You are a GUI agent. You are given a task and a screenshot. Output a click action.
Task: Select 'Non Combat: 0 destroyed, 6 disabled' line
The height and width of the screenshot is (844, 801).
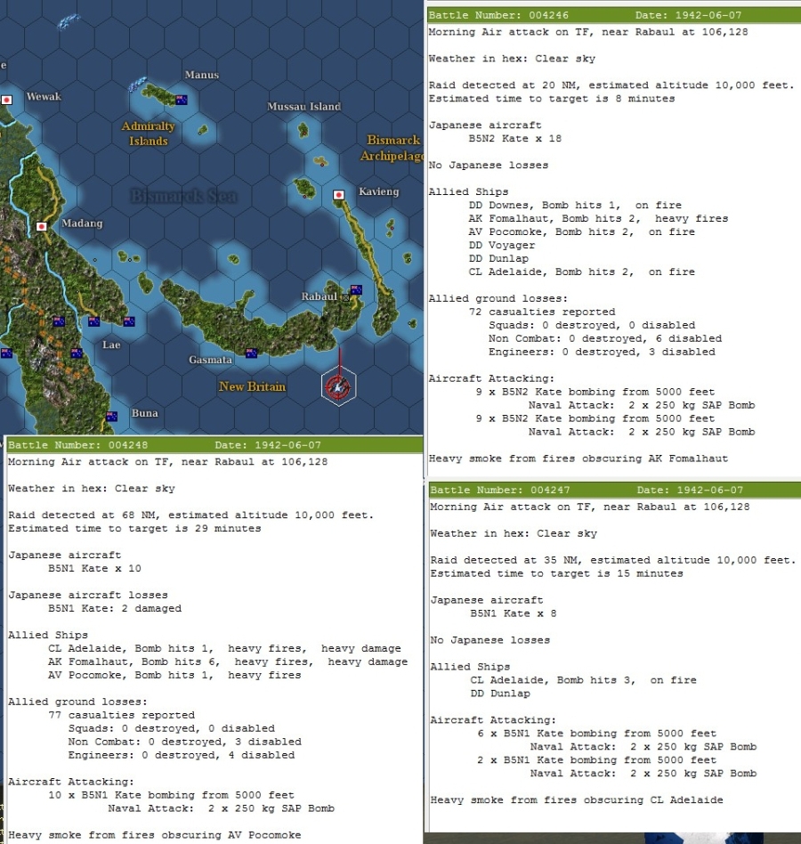tap(605, 338)
